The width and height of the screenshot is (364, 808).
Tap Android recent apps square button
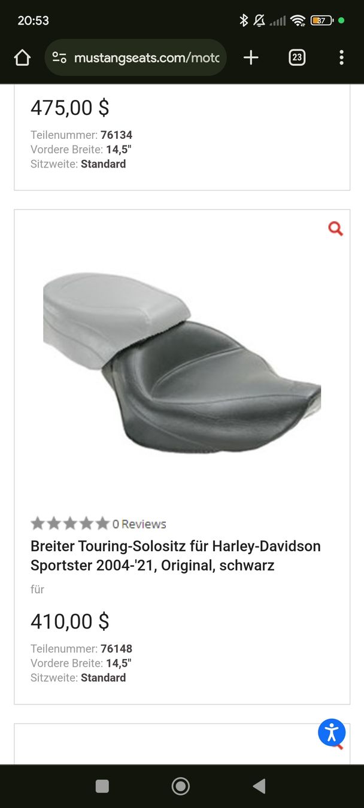click(x=102, y=786)
